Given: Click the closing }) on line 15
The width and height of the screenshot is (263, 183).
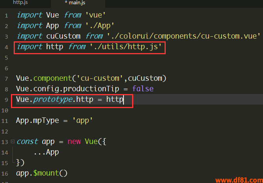Looking at the screenshot, I should pos(20,163).
